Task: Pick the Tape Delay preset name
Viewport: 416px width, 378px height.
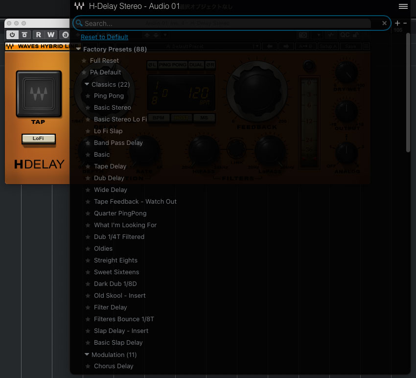Action: pos(110,166)
